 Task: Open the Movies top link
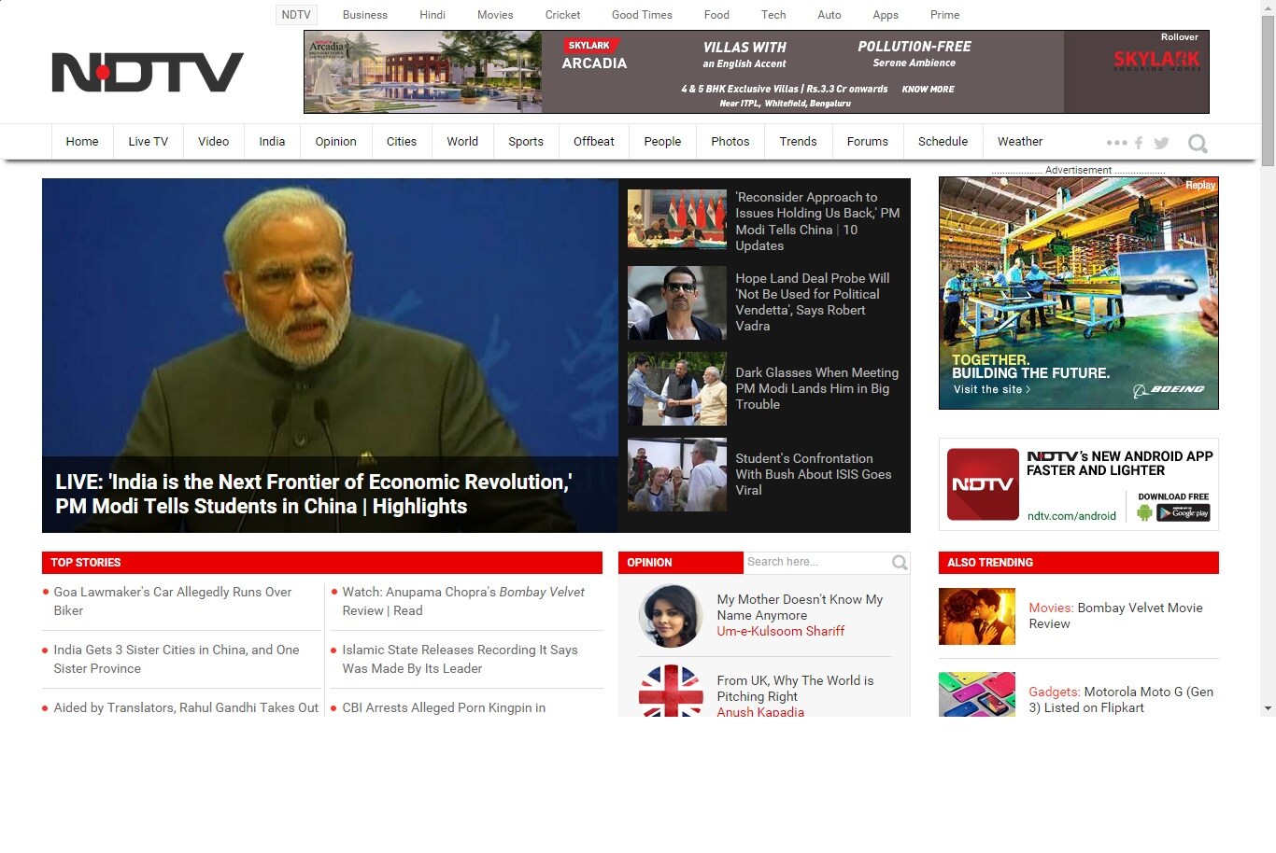pyautogui.click(x=495, y=15)
